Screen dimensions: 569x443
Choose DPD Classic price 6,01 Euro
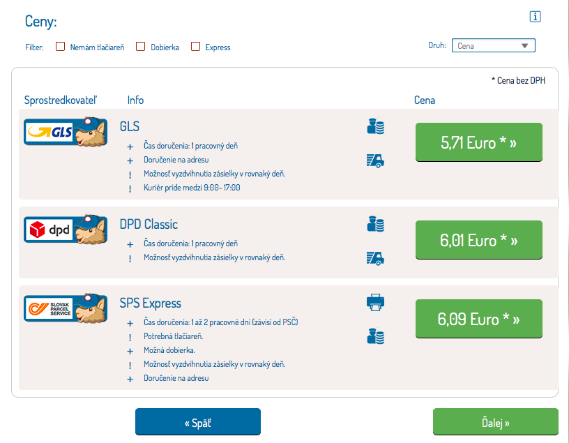[478, 241]
